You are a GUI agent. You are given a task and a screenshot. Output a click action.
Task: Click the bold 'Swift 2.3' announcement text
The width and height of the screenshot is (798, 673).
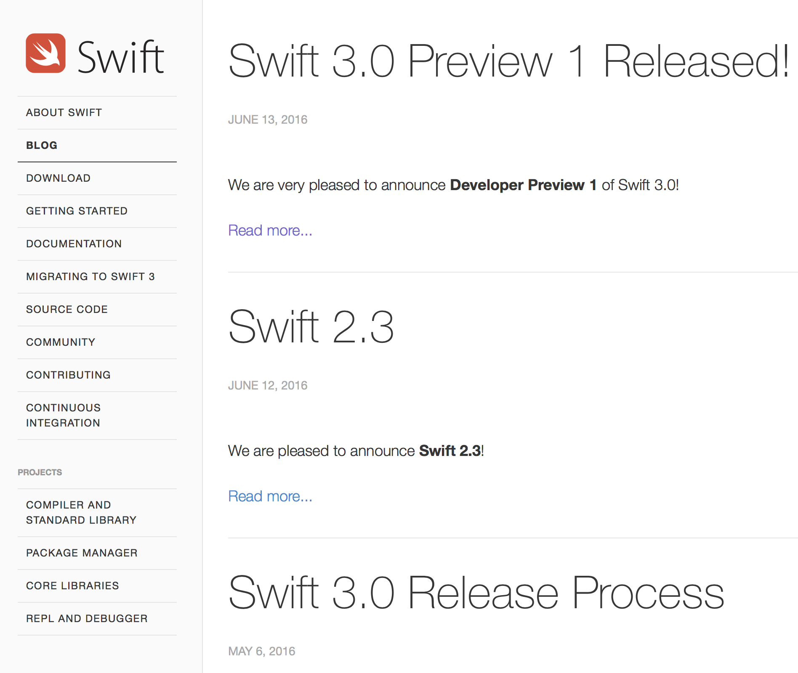coord(450,451)
